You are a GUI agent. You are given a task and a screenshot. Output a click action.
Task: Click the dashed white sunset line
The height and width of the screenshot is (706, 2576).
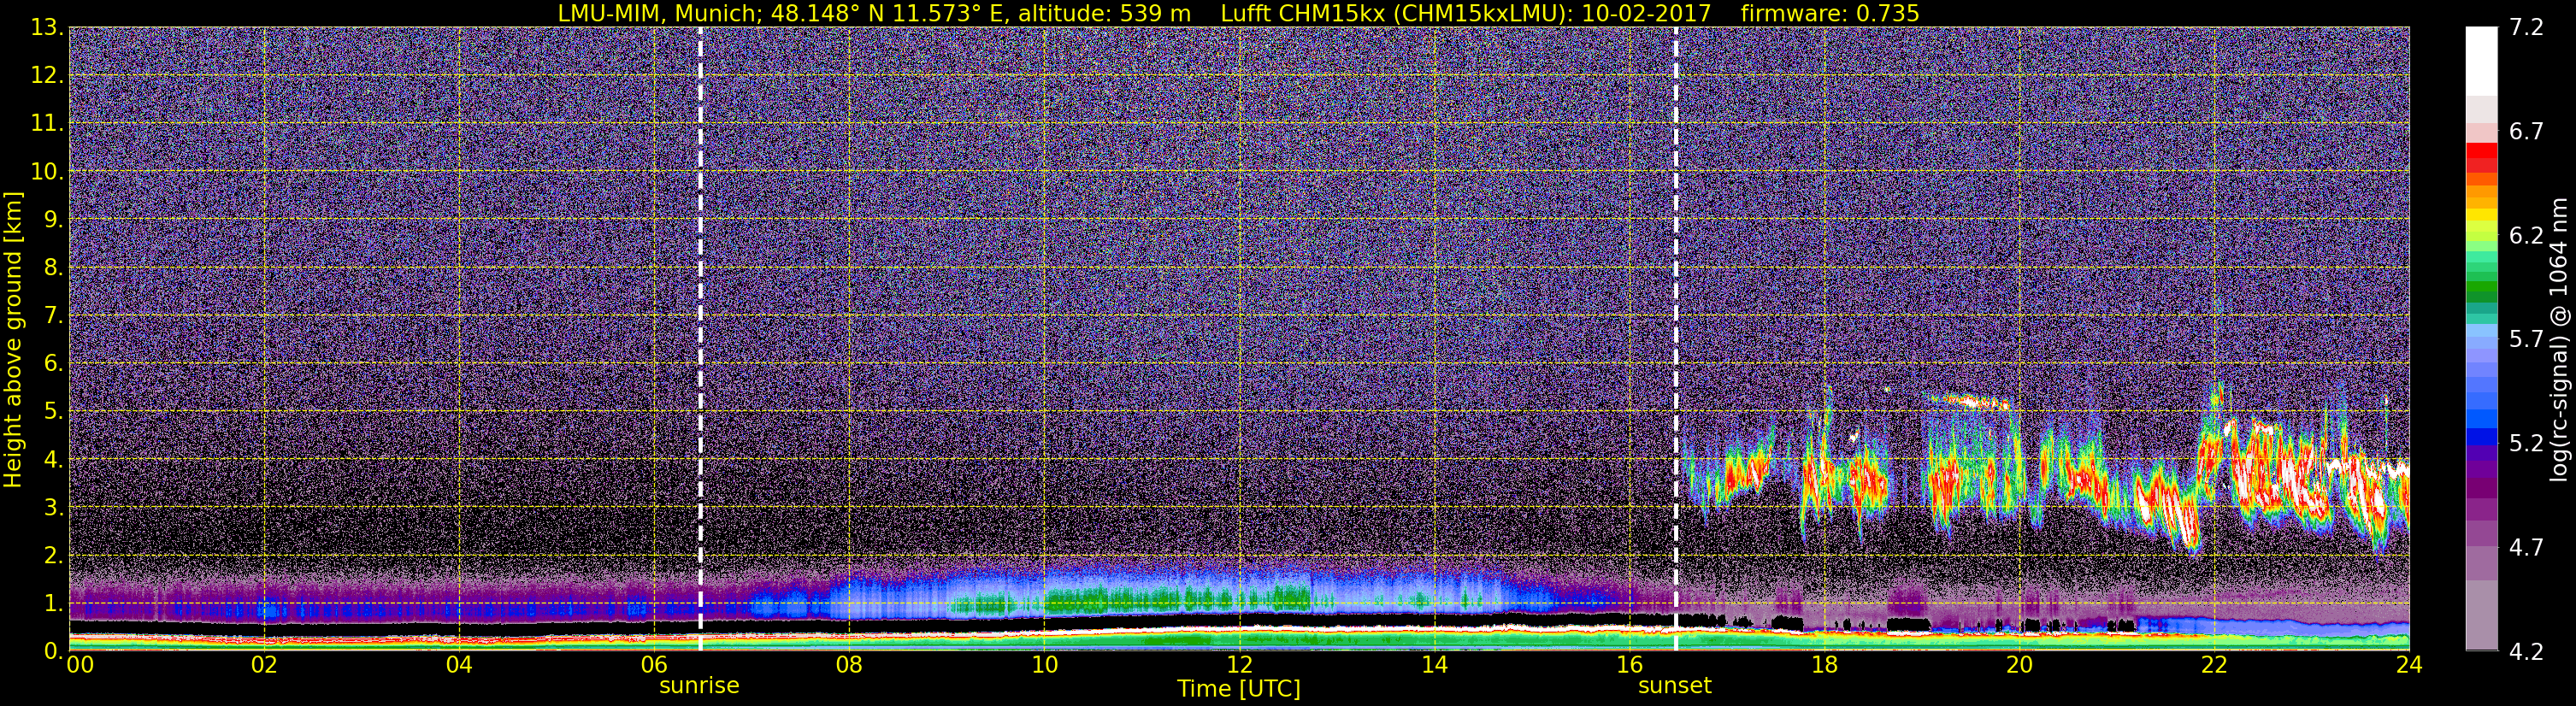(1676, 339)
